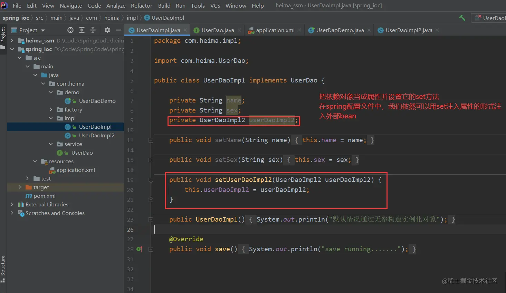Image resolution: width=506 pixels, height=293 pixels.
Task: Click the UserDao interface name on line 5
Action: coord(304,80)
